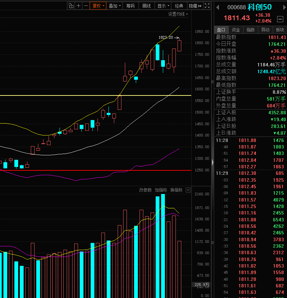Zoom out chart with minus icon
287x298 pixels.
(86, 6)
